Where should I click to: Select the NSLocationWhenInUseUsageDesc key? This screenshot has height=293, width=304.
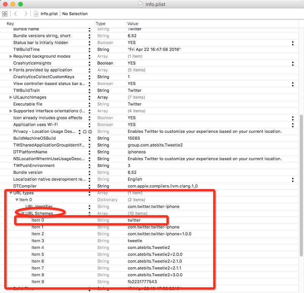point(49,159)
